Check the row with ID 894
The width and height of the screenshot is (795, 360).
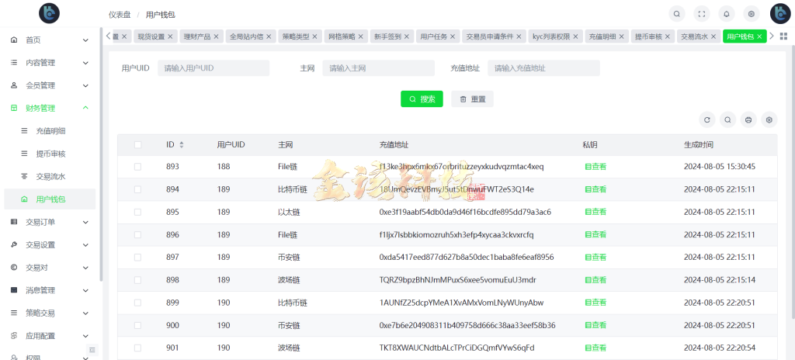coord(138,189)
